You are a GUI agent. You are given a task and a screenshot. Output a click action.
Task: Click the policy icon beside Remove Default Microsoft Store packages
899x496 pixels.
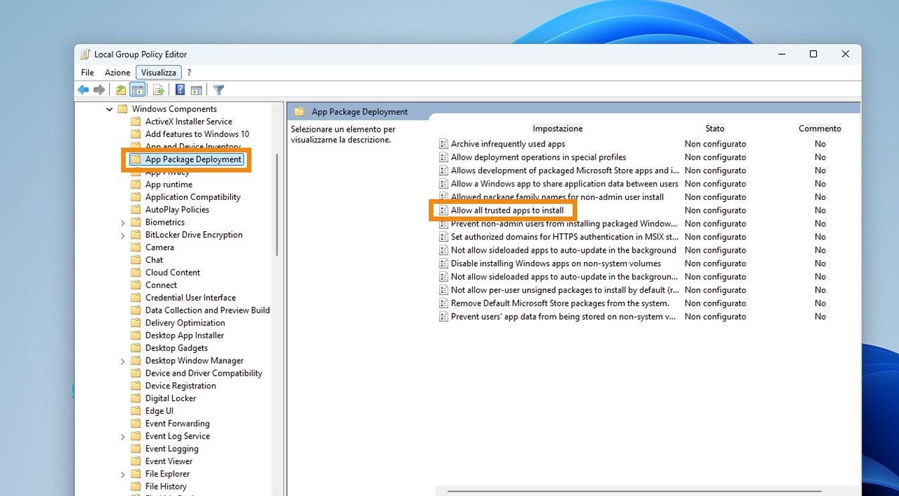pos(443,303)
